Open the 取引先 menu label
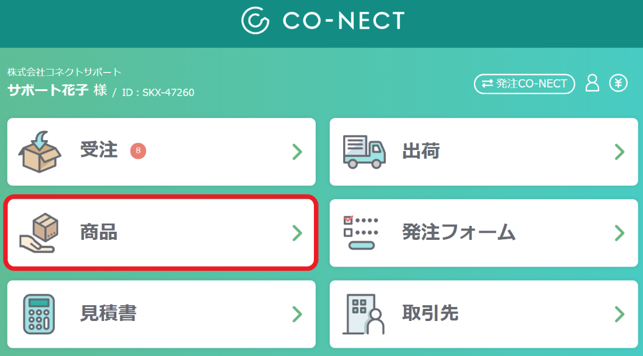This screenshot has height=356, width=643. click(430, 313)
